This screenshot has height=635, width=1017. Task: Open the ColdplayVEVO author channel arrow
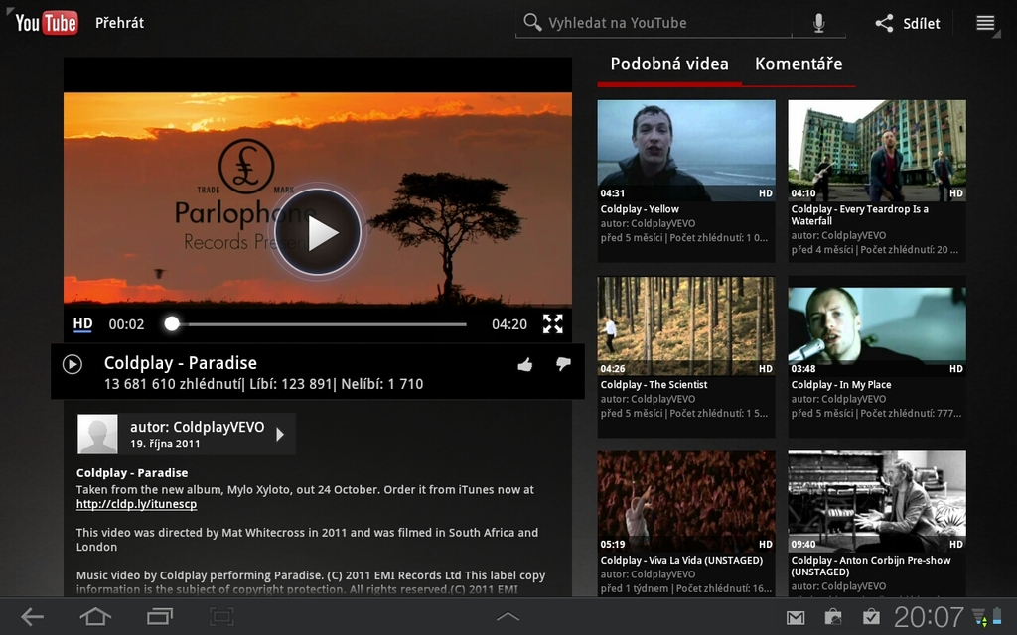280,434
